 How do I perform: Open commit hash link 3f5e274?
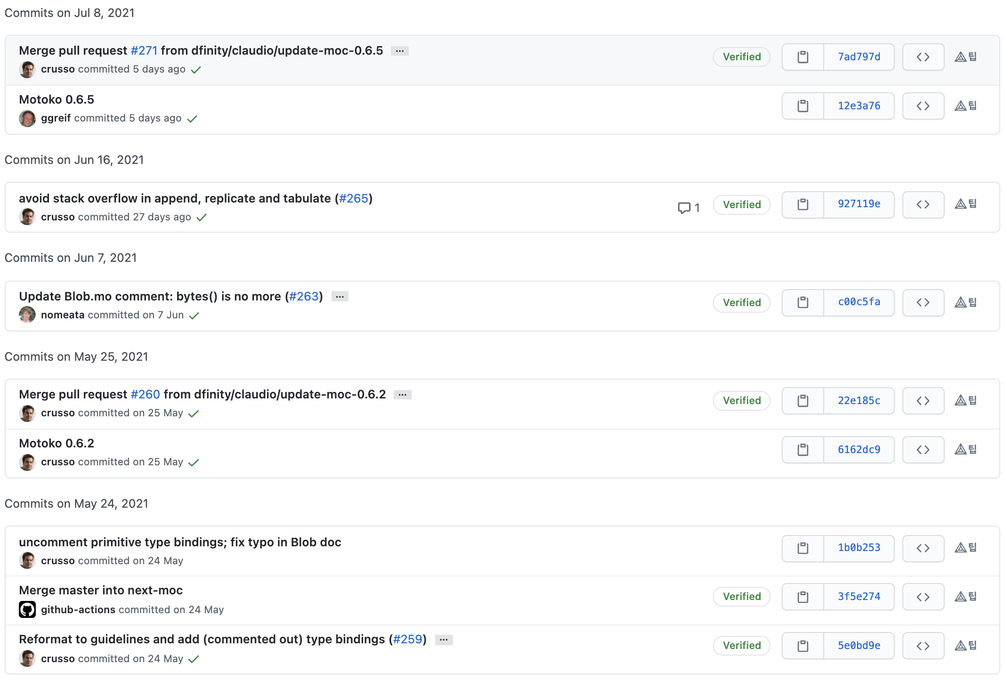[x=859, y=597]
